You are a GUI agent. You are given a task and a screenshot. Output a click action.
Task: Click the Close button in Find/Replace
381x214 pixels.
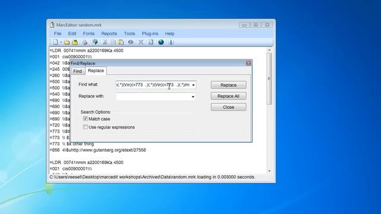(x=229, y=107)
